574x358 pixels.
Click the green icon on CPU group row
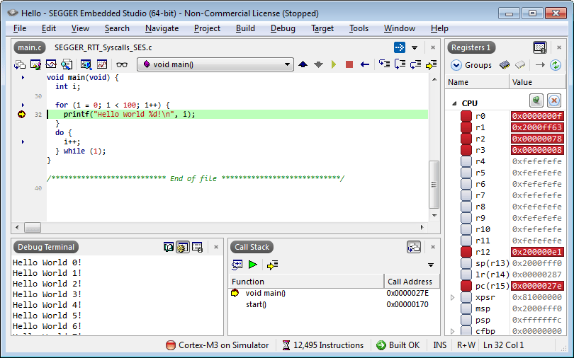tap(536, 100)
